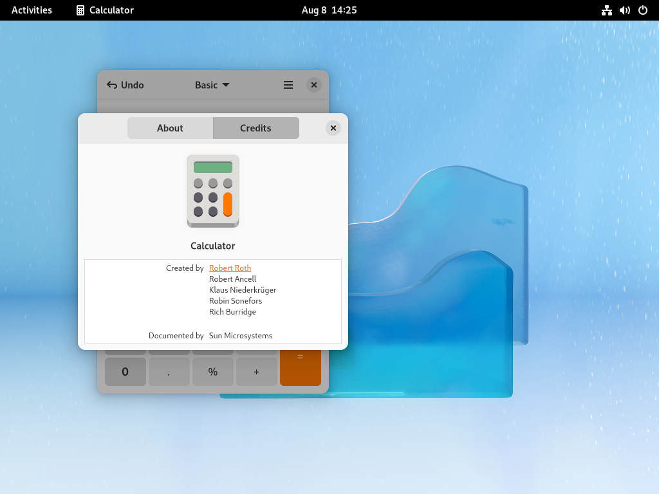Screen dimensions: 659x494
Task: Click the Calculator title text in dialog
Action: click(212, 246)
